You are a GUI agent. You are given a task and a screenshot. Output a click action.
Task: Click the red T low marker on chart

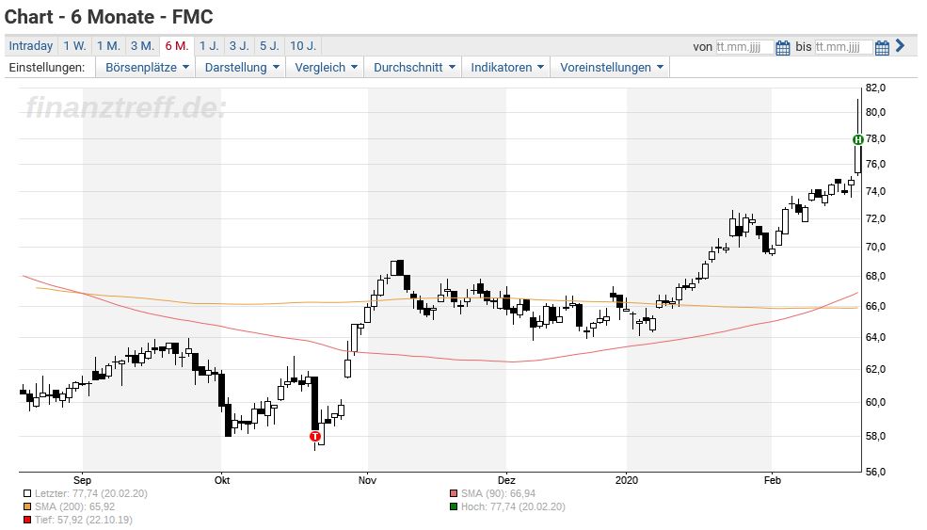pyautogui.click(x=315, y=437)
